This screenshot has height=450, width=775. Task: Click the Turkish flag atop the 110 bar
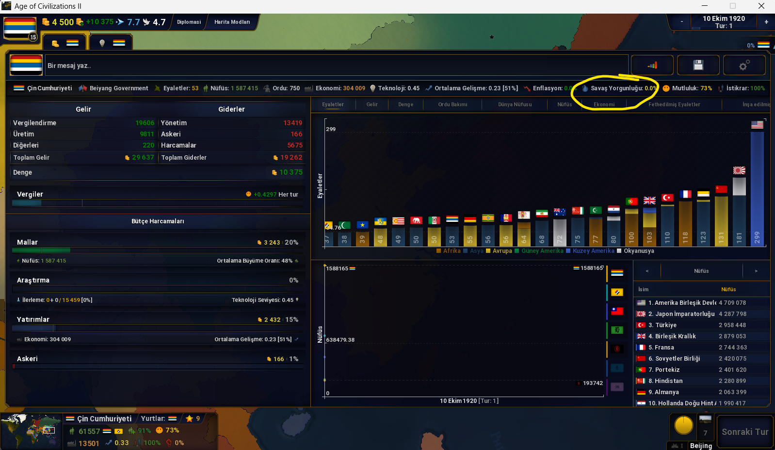pos(667,198)
